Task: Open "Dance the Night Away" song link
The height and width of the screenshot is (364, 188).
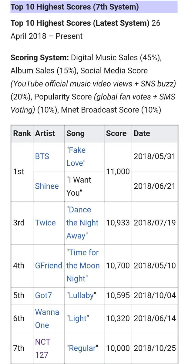Action: point(82,223)
